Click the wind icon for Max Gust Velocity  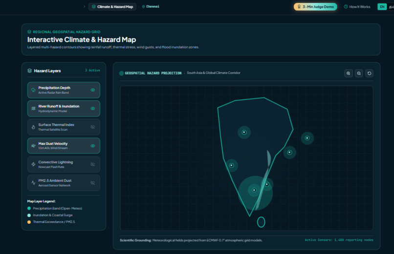[x=33, y=146]
